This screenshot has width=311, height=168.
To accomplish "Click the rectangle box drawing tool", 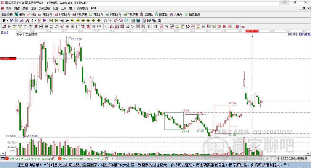I will 106,27.
